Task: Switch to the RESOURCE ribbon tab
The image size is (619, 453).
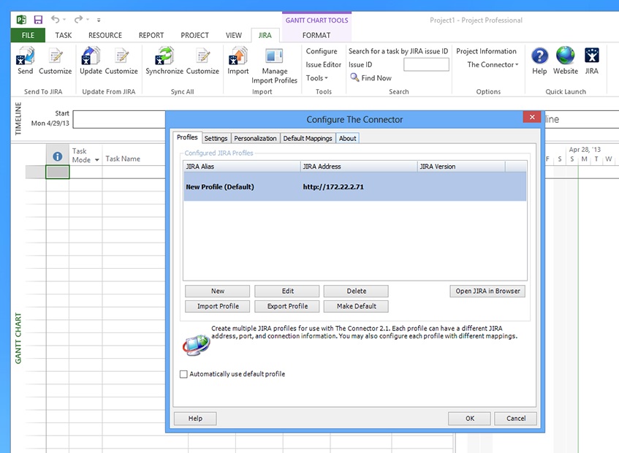Action: (105, 35)
